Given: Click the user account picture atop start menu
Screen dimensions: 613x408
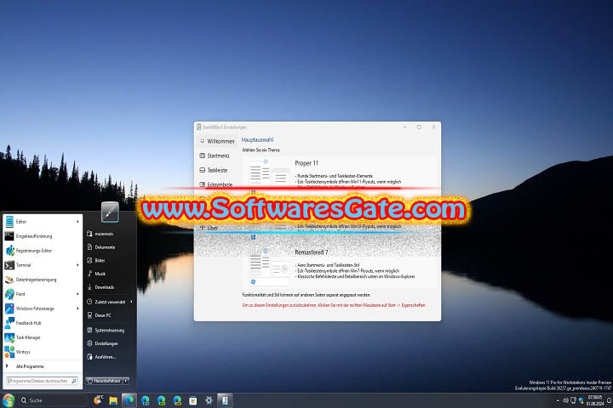Looking at the screenshot, I should (110, 212).
